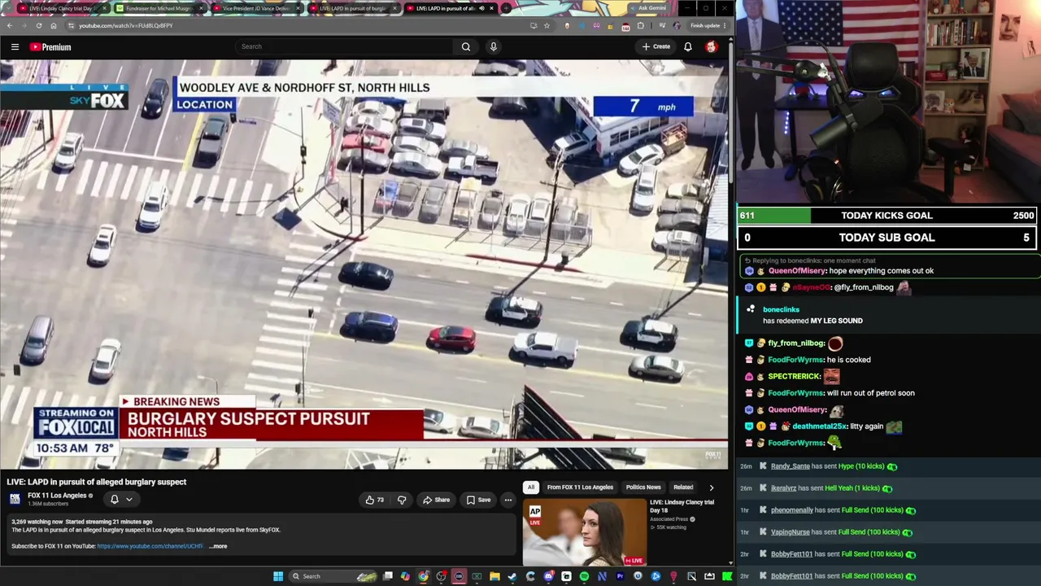Open YouTube notifications bell in header
Screen dimensions: 1041x586
[688, 47]
